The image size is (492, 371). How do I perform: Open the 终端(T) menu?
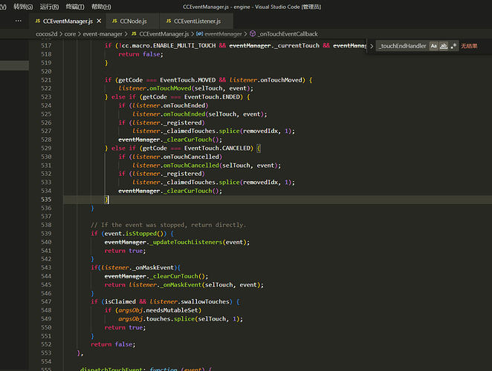click(x=76, y=6)
